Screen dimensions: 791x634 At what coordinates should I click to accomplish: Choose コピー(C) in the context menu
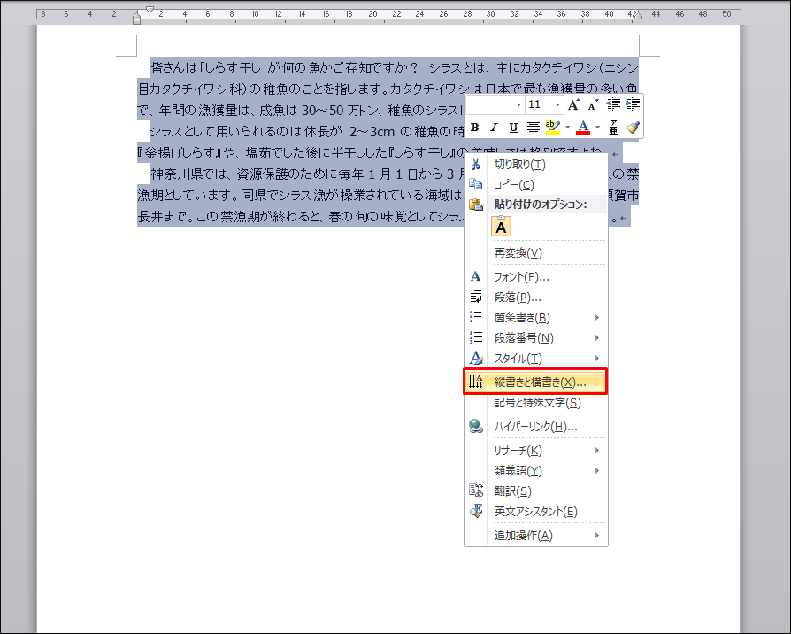[x=514, y=184]
